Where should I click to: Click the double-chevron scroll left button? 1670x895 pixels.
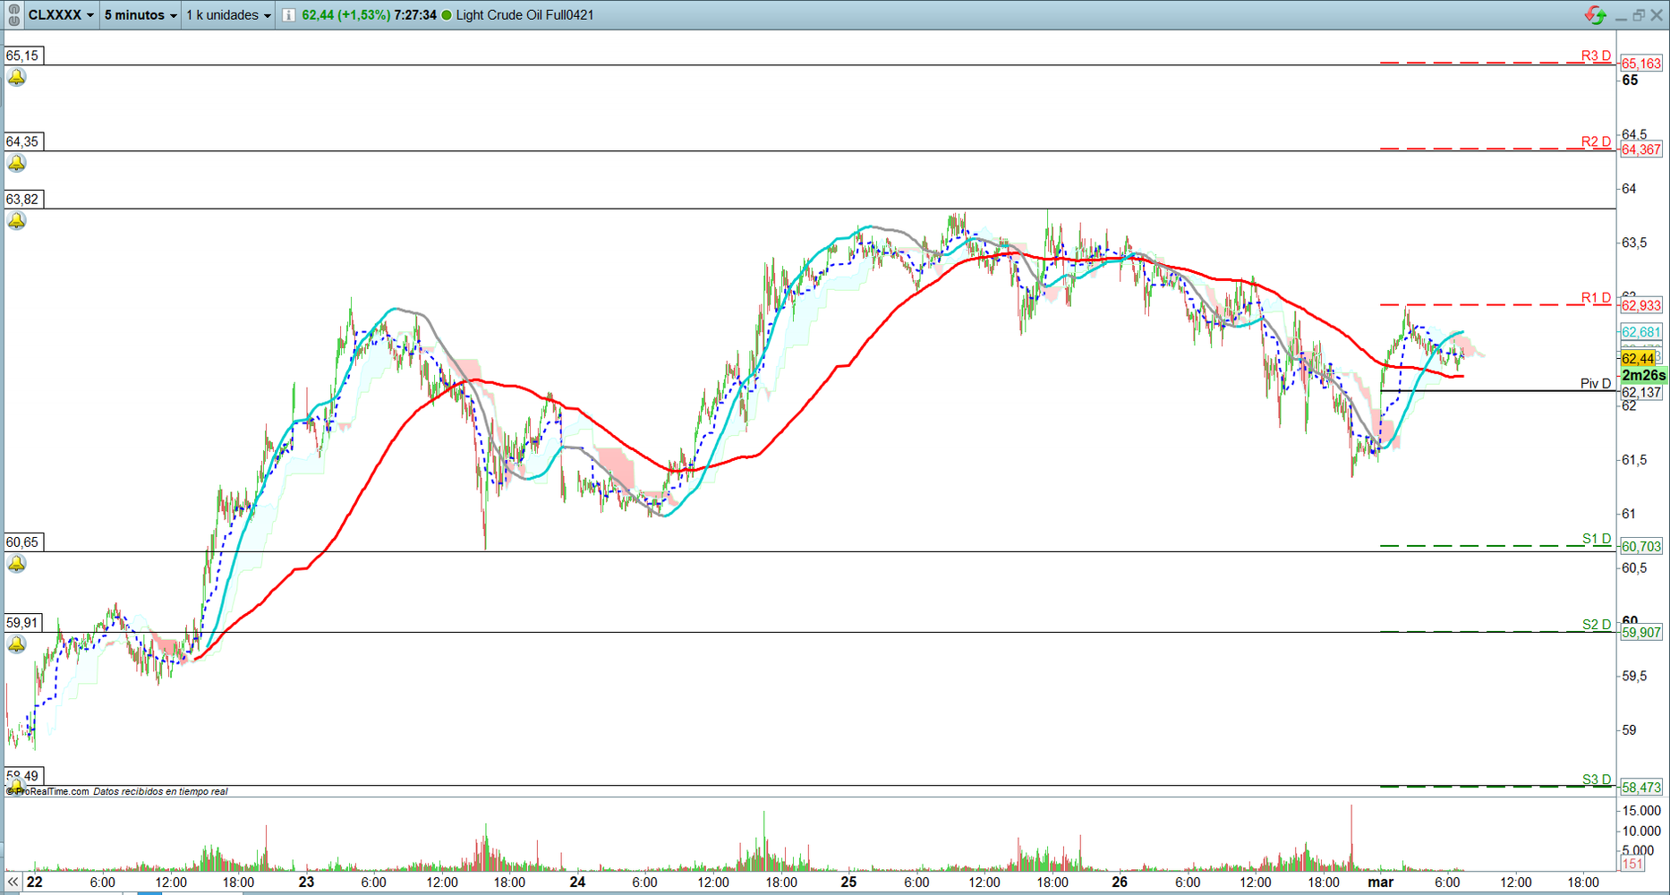13,882
